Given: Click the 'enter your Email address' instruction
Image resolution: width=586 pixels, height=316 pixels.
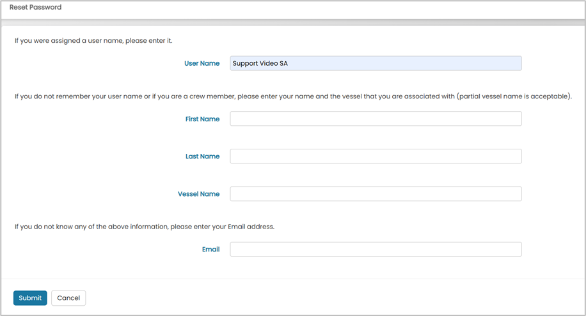Looking at the screenshot, I should 145,227.
